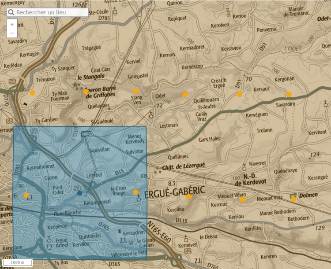Screen dimensions: 331x269
Task: Click the magnifier icon in search box
Action: click(x=11, y=12)
